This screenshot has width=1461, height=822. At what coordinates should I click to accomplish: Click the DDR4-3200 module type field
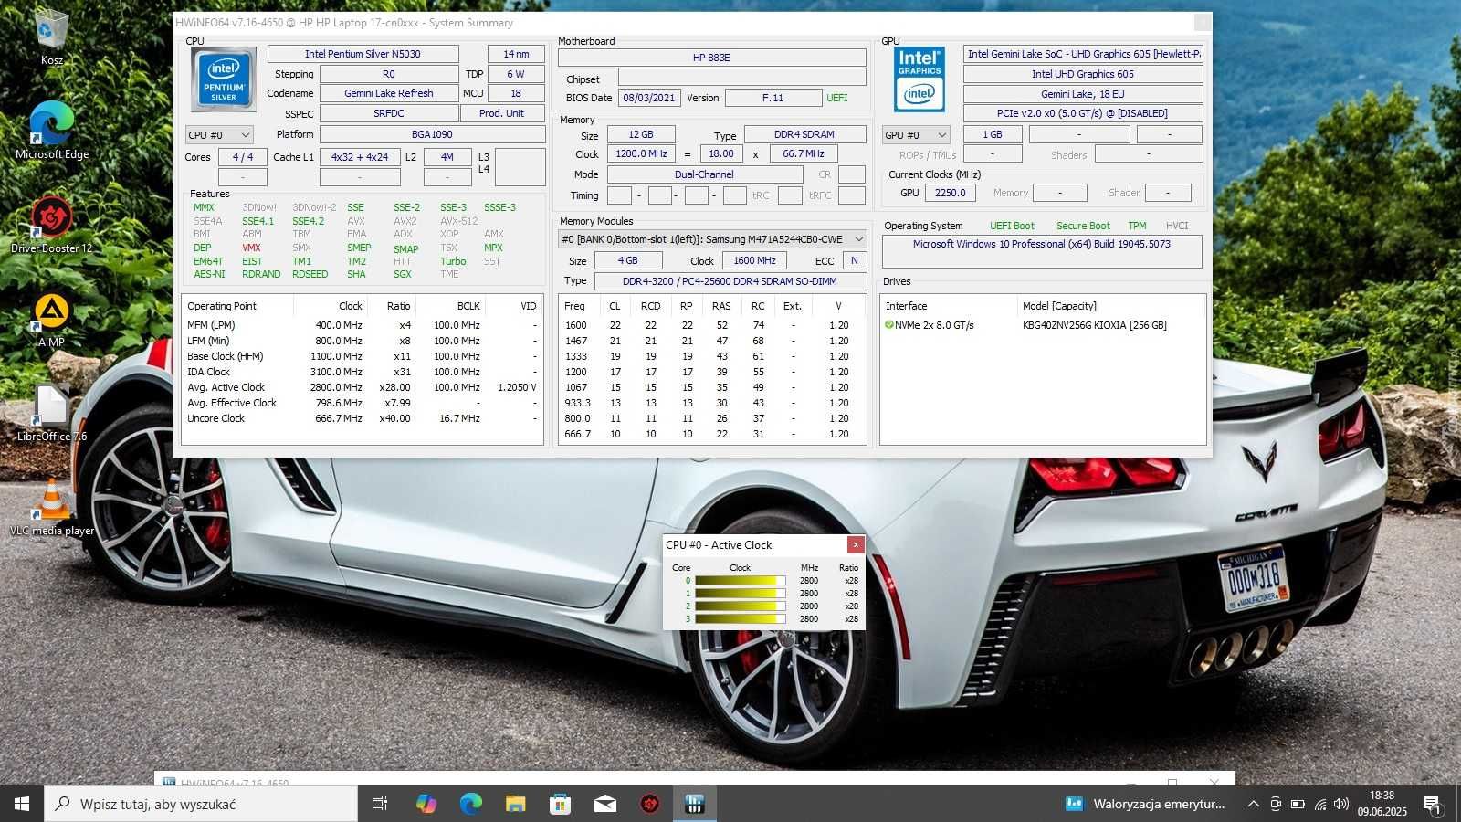tap(730, 281)
